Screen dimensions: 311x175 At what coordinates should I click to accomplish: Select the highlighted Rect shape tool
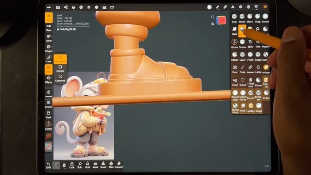pos(49,70)
